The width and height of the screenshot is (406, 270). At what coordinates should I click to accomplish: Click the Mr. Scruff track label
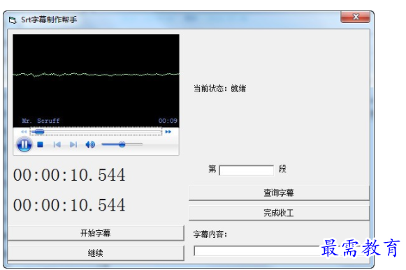pyautogui.click(x=41, y=121)
